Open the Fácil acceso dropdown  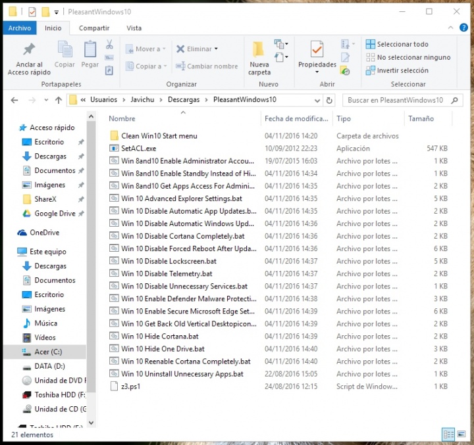pyautogui.click(x=281, y=57)
